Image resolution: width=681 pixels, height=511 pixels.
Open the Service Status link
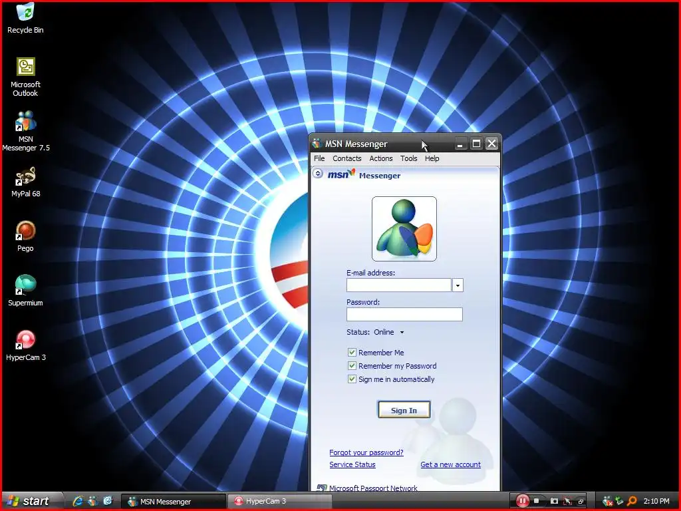pos(352,464)
